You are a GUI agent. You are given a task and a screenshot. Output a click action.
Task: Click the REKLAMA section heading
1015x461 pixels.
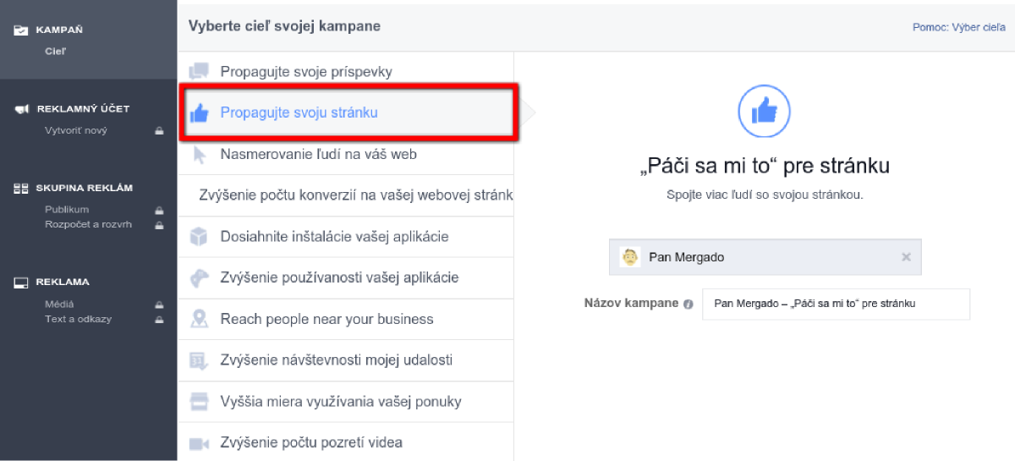tap(62, 283)
